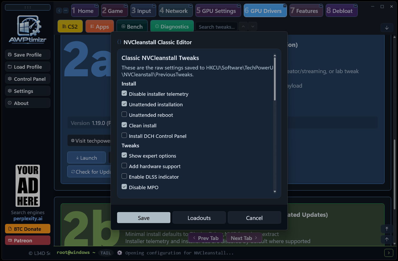Open Settings from sidebar
Viewport: 398px width, 261px height.
[x=28, y=91]
